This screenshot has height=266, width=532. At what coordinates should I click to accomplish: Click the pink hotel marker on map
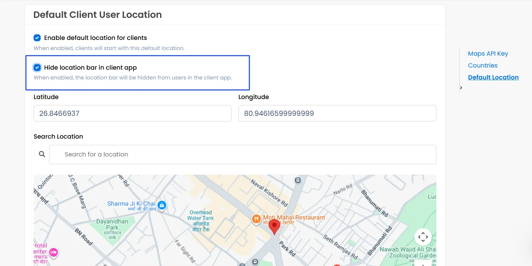pyautogui.click(x=53, y=252)
